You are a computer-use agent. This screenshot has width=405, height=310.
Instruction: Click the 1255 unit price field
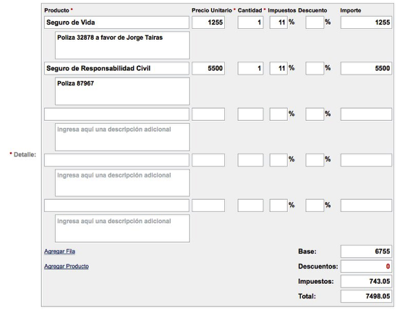[x=208, y=22]
